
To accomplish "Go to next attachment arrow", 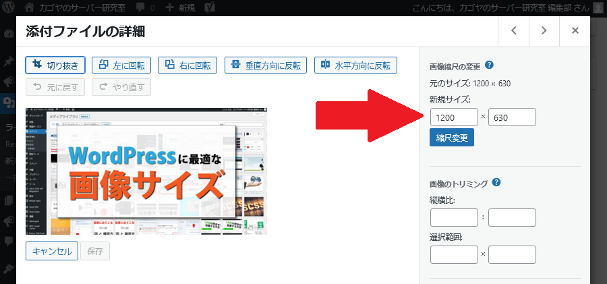I will click(544, 31).
